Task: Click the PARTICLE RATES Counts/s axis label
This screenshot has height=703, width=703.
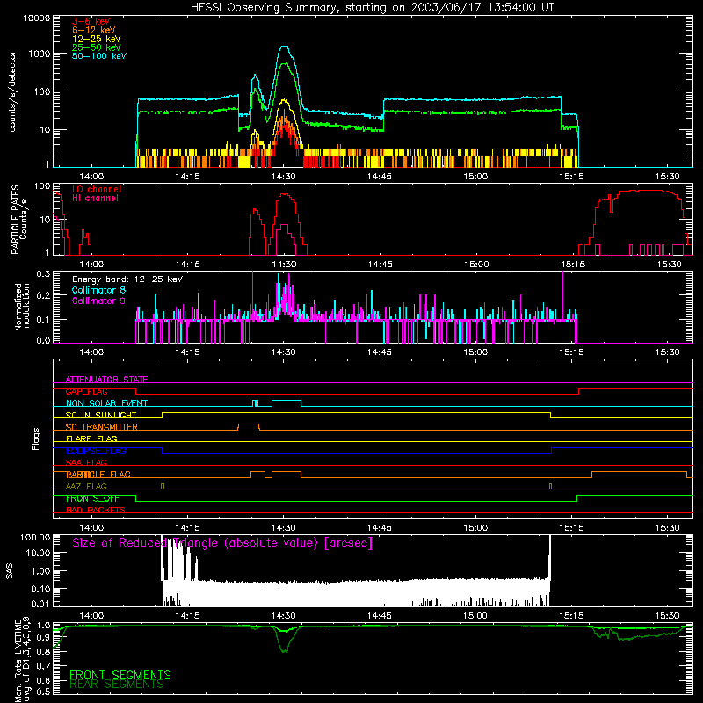Action: [x=18, y=220]
